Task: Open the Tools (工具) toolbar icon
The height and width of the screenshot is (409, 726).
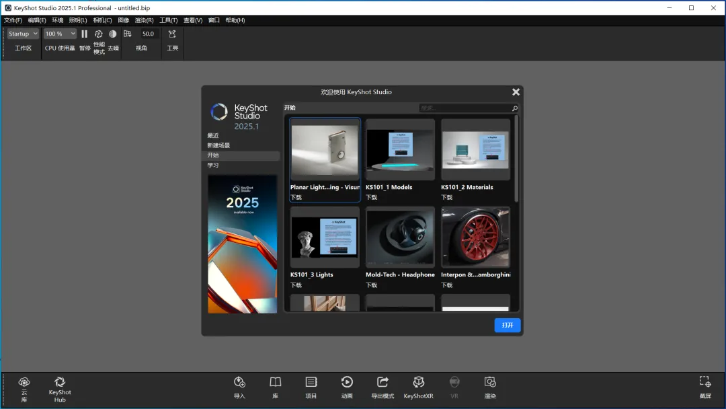Action: pos(172,34)
